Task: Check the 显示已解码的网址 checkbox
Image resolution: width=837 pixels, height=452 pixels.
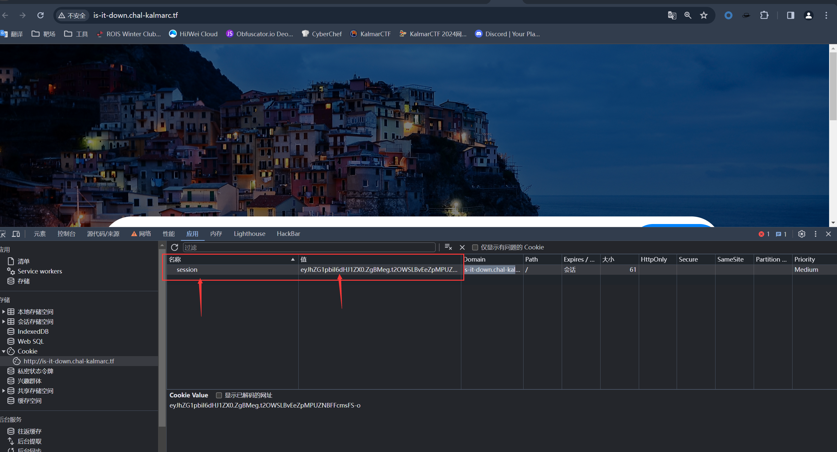Action: coord(219,395)
